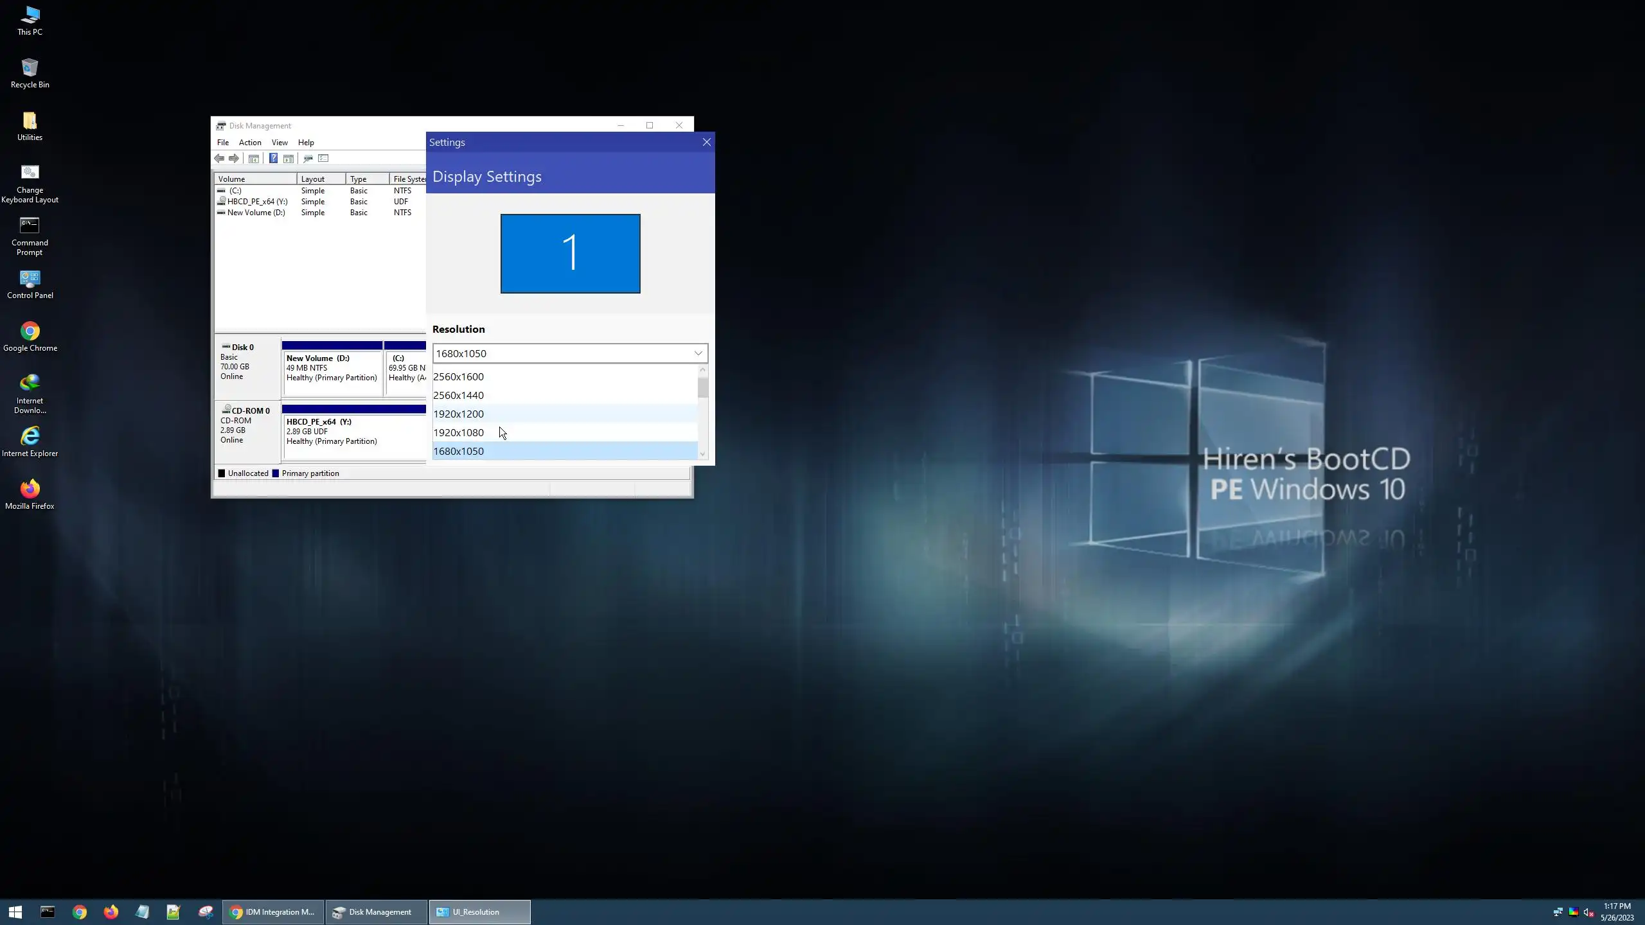Click the Help toolbar icon in Disk Management
The width and height of the screenshot is (1645, 925).
coord(273,159)
